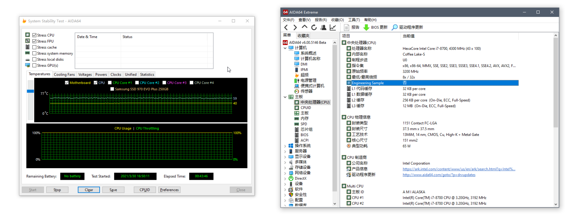Expand the 显示设备 tree node

click(285, 157)
